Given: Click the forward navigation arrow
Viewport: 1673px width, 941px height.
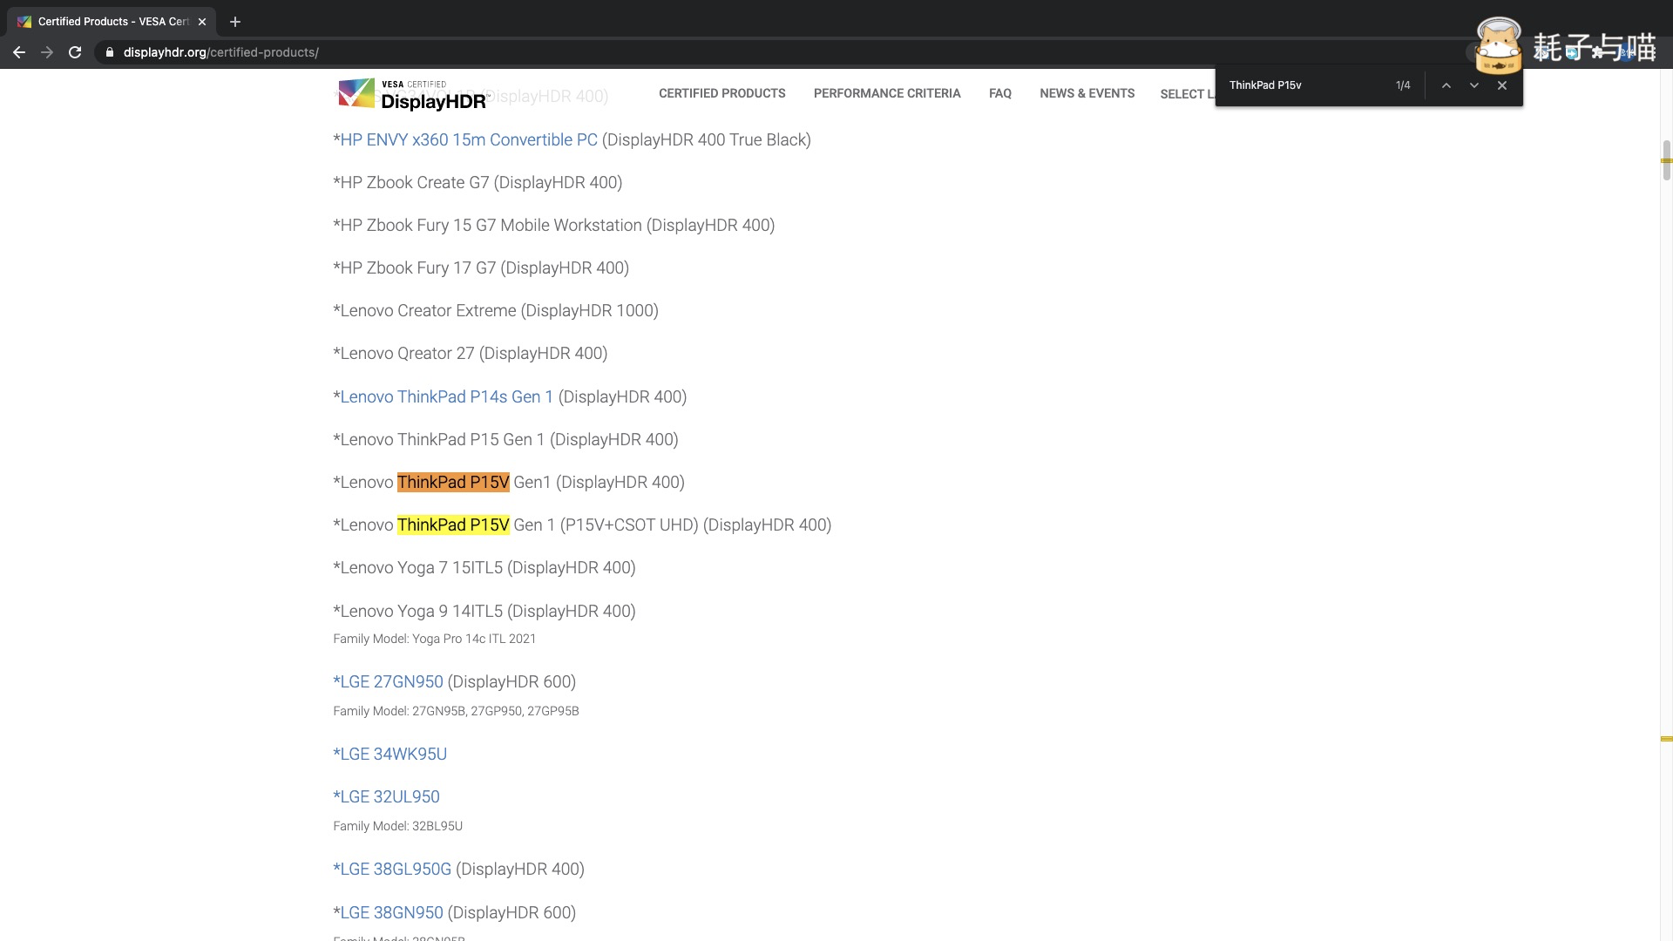Looking at the screenshot, I should click(47, 52).
